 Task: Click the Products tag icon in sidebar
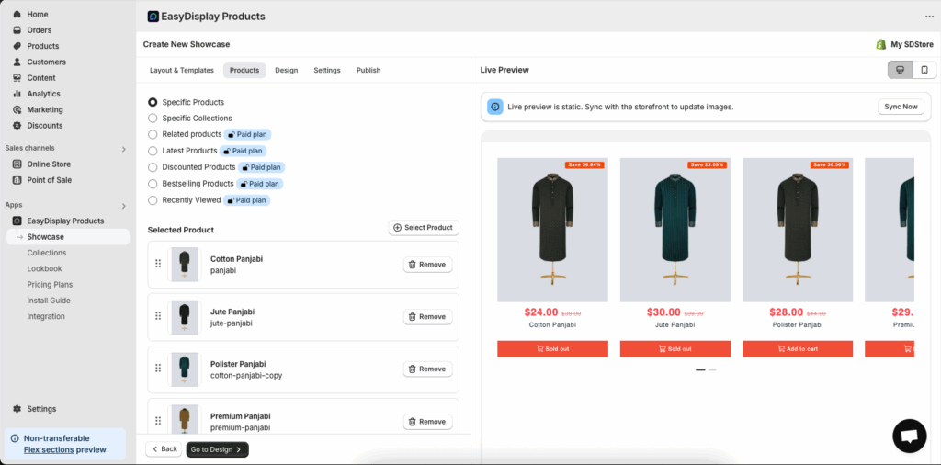tap(17, 46)
